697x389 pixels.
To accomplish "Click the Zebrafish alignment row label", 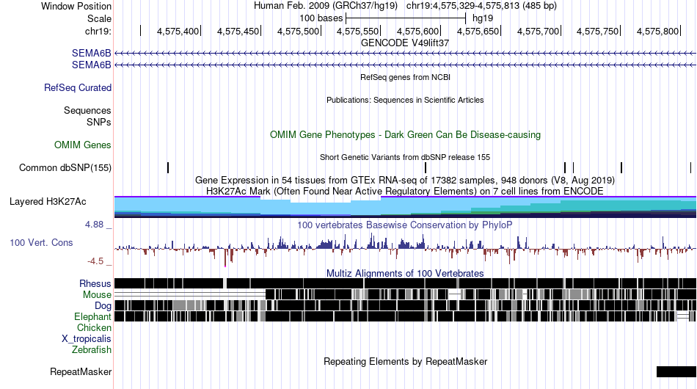I will click(92, 350).
